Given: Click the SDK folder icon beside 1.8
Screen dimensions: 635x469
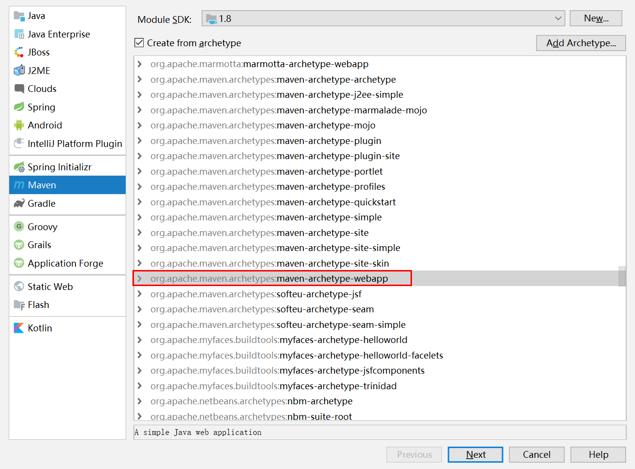Looking at the screenshot, I should pyautogui.click(x=211, y=19).
